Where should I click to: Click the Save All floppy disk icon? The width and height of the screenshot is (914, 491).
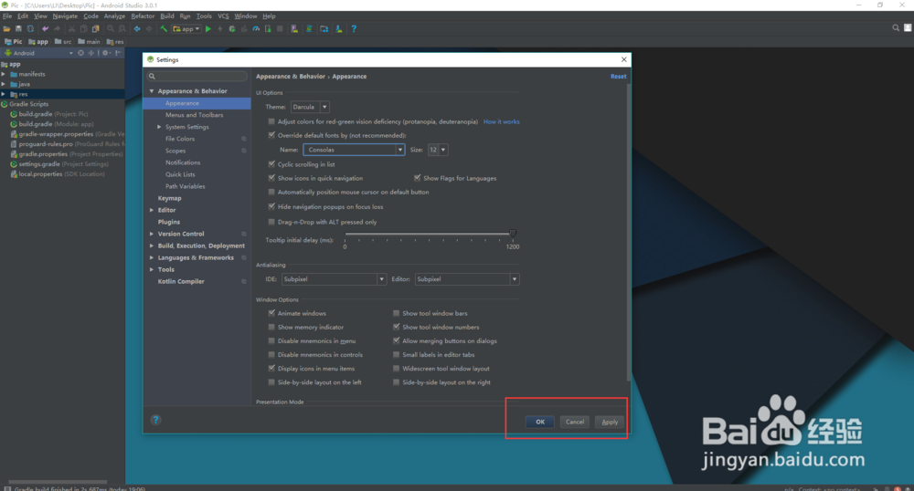tap(18, 28)
